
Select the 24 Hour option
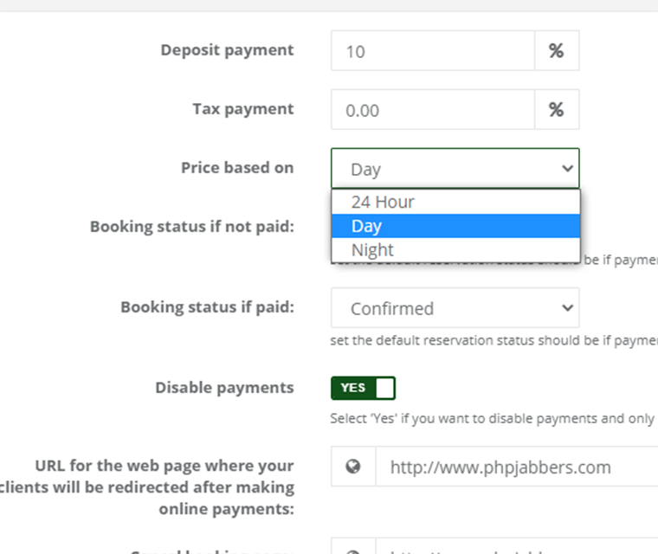point(455,203)
